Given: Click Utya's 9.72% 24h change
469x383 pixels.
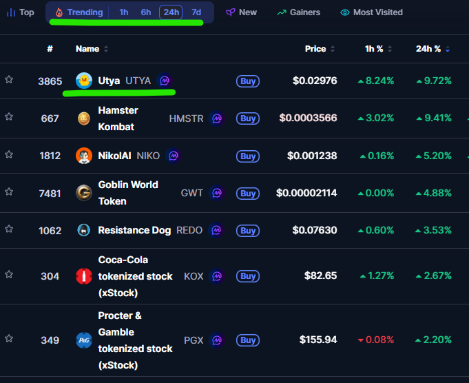Looking at the screenshot, I should coord(434,81).
